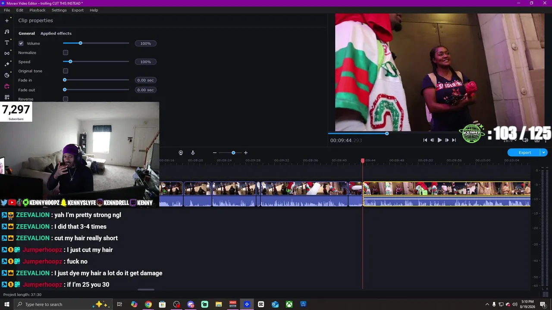
Task: Click the Speed 100% value field
Action: tap(145, 62)
